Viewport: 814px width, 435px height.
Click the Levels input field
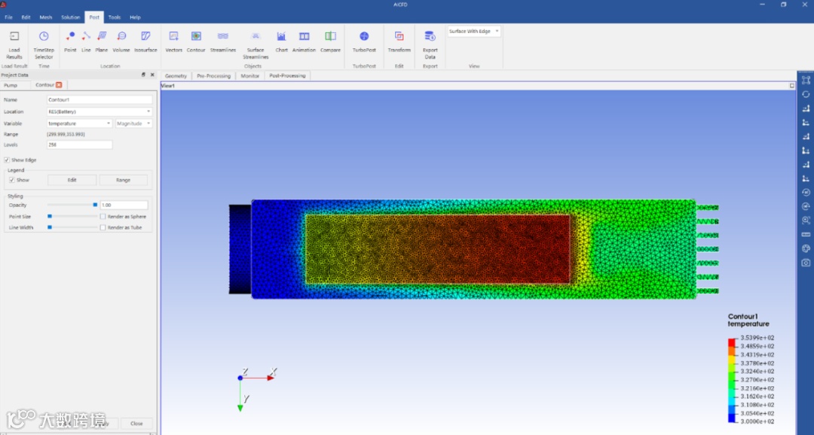coord(79,144)
